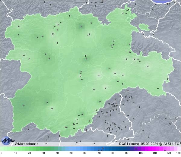The height and width of the screenshot is (157, 181).
Task: Click the 50 value on the scale
Action: click(x=71, y=153)
